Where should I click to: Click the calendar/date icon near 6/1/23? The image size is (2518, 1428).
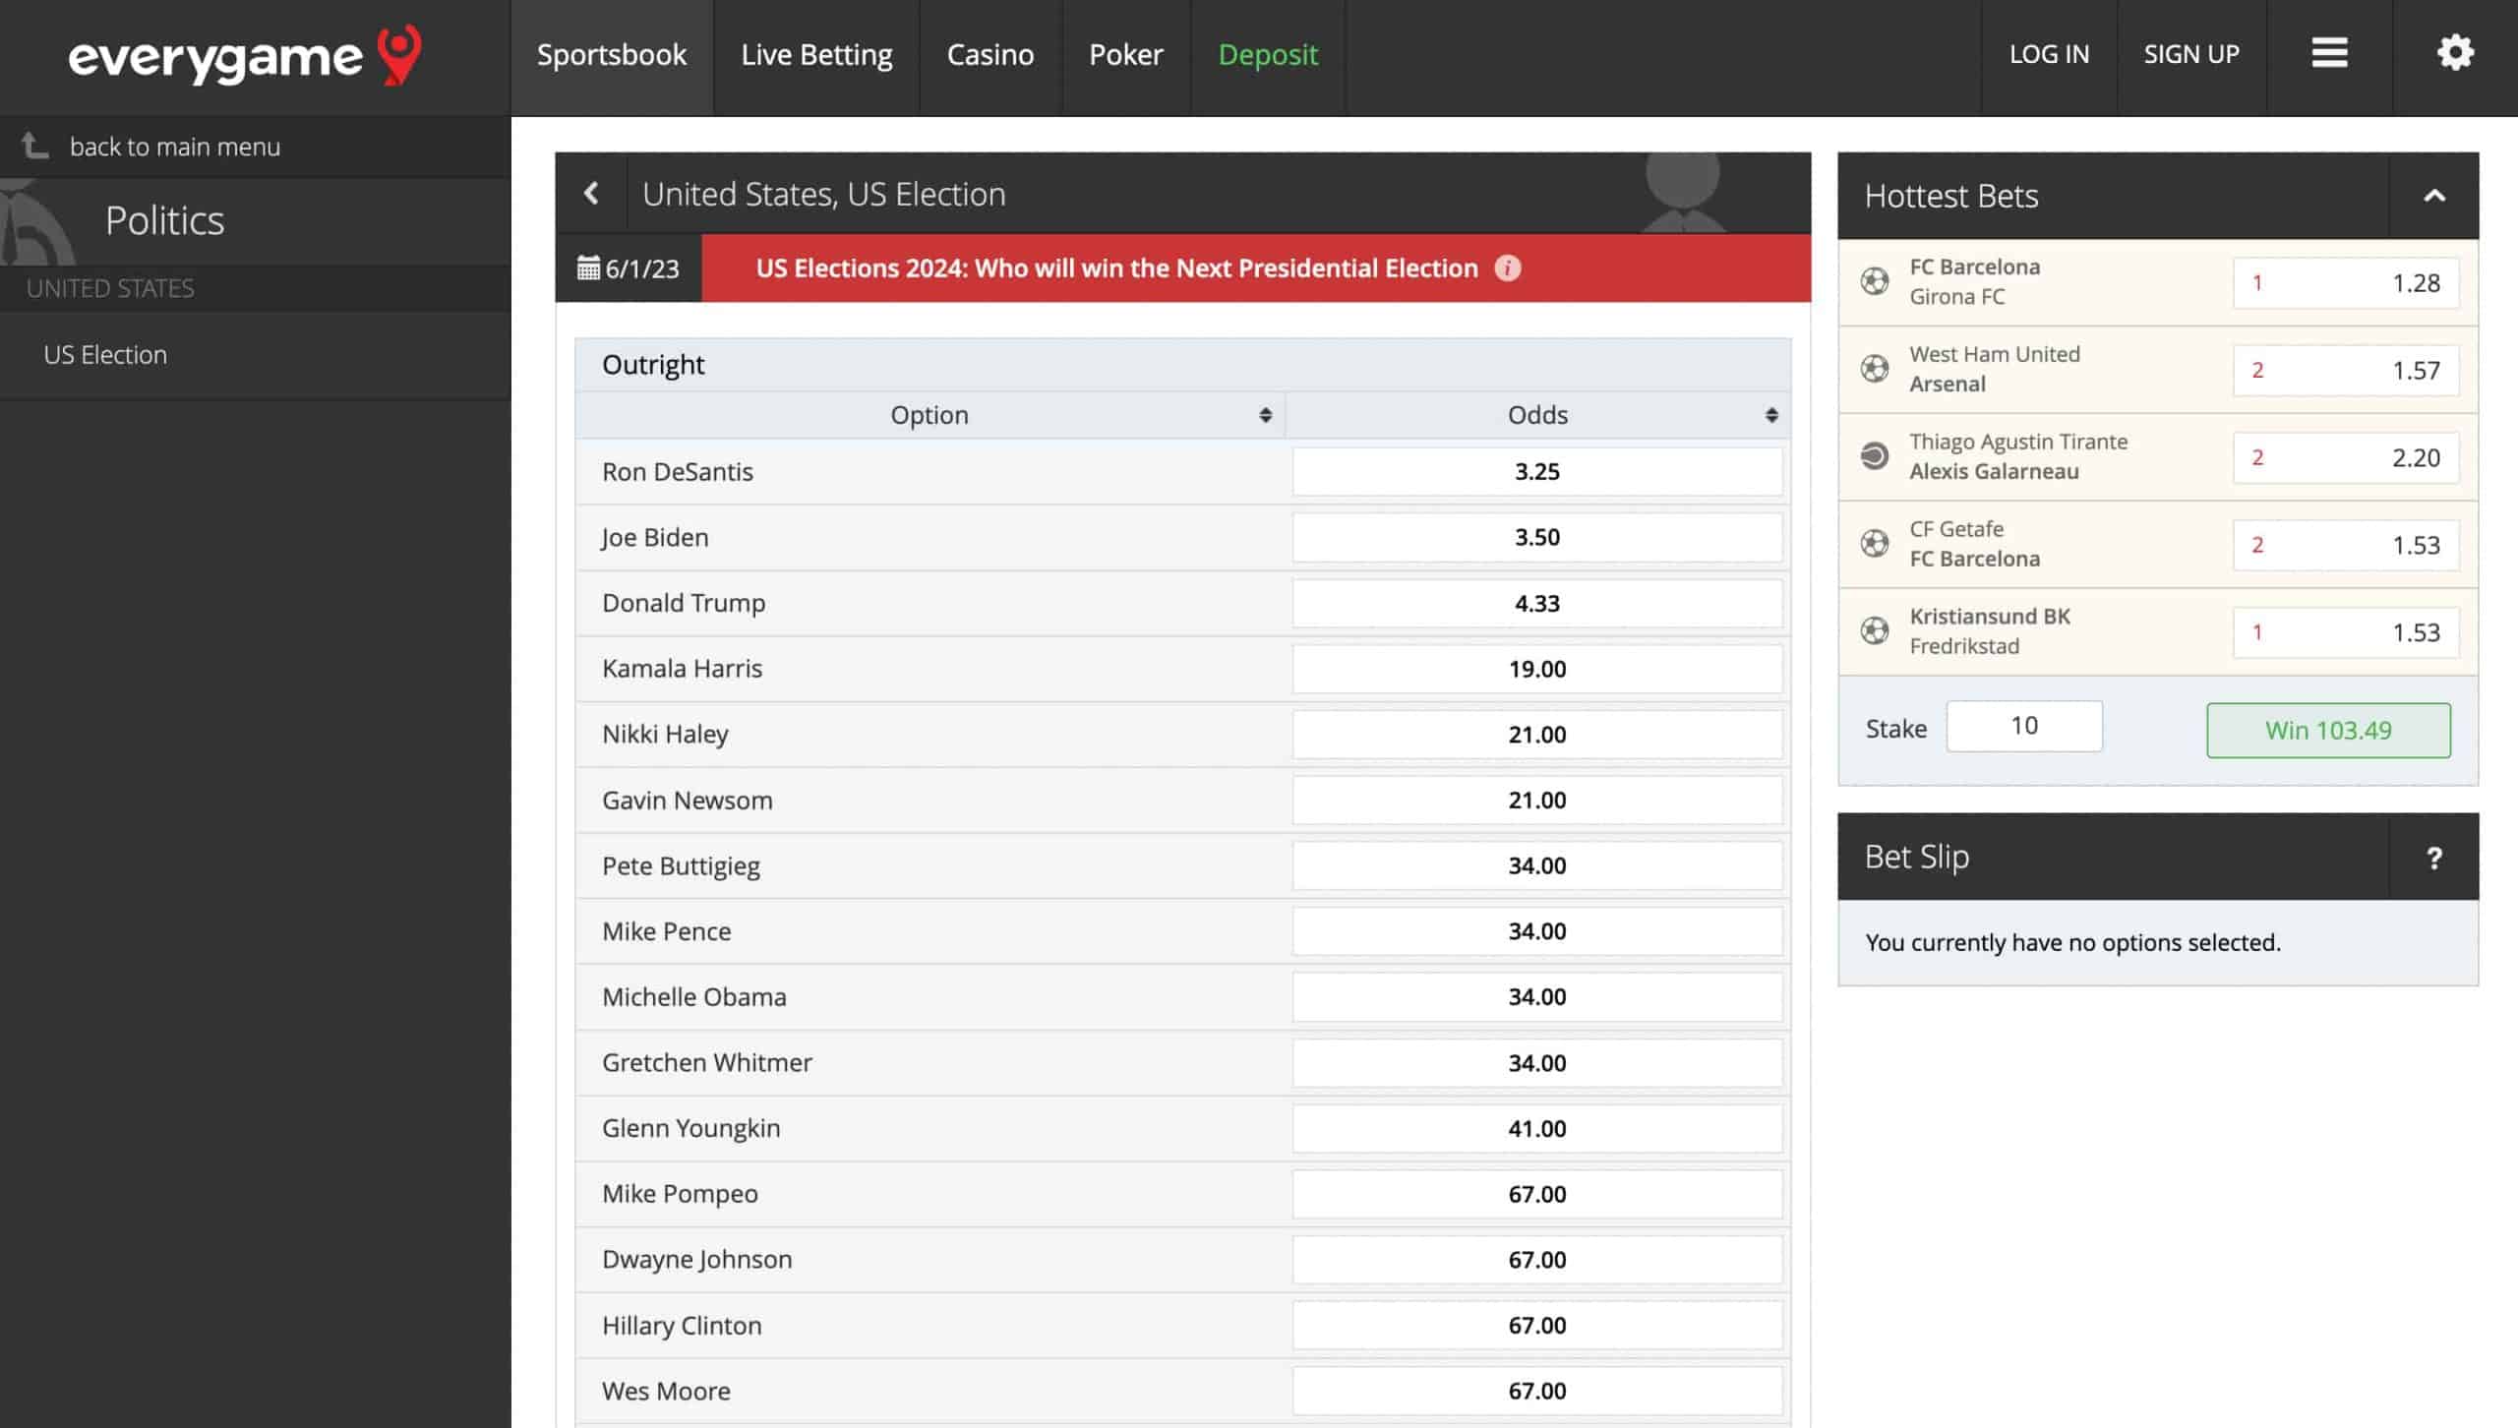click(x=586, y=268)
